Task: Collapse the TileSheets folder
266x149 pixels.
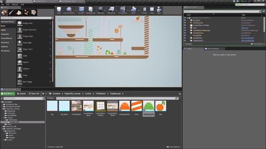Action: point(5,120)
